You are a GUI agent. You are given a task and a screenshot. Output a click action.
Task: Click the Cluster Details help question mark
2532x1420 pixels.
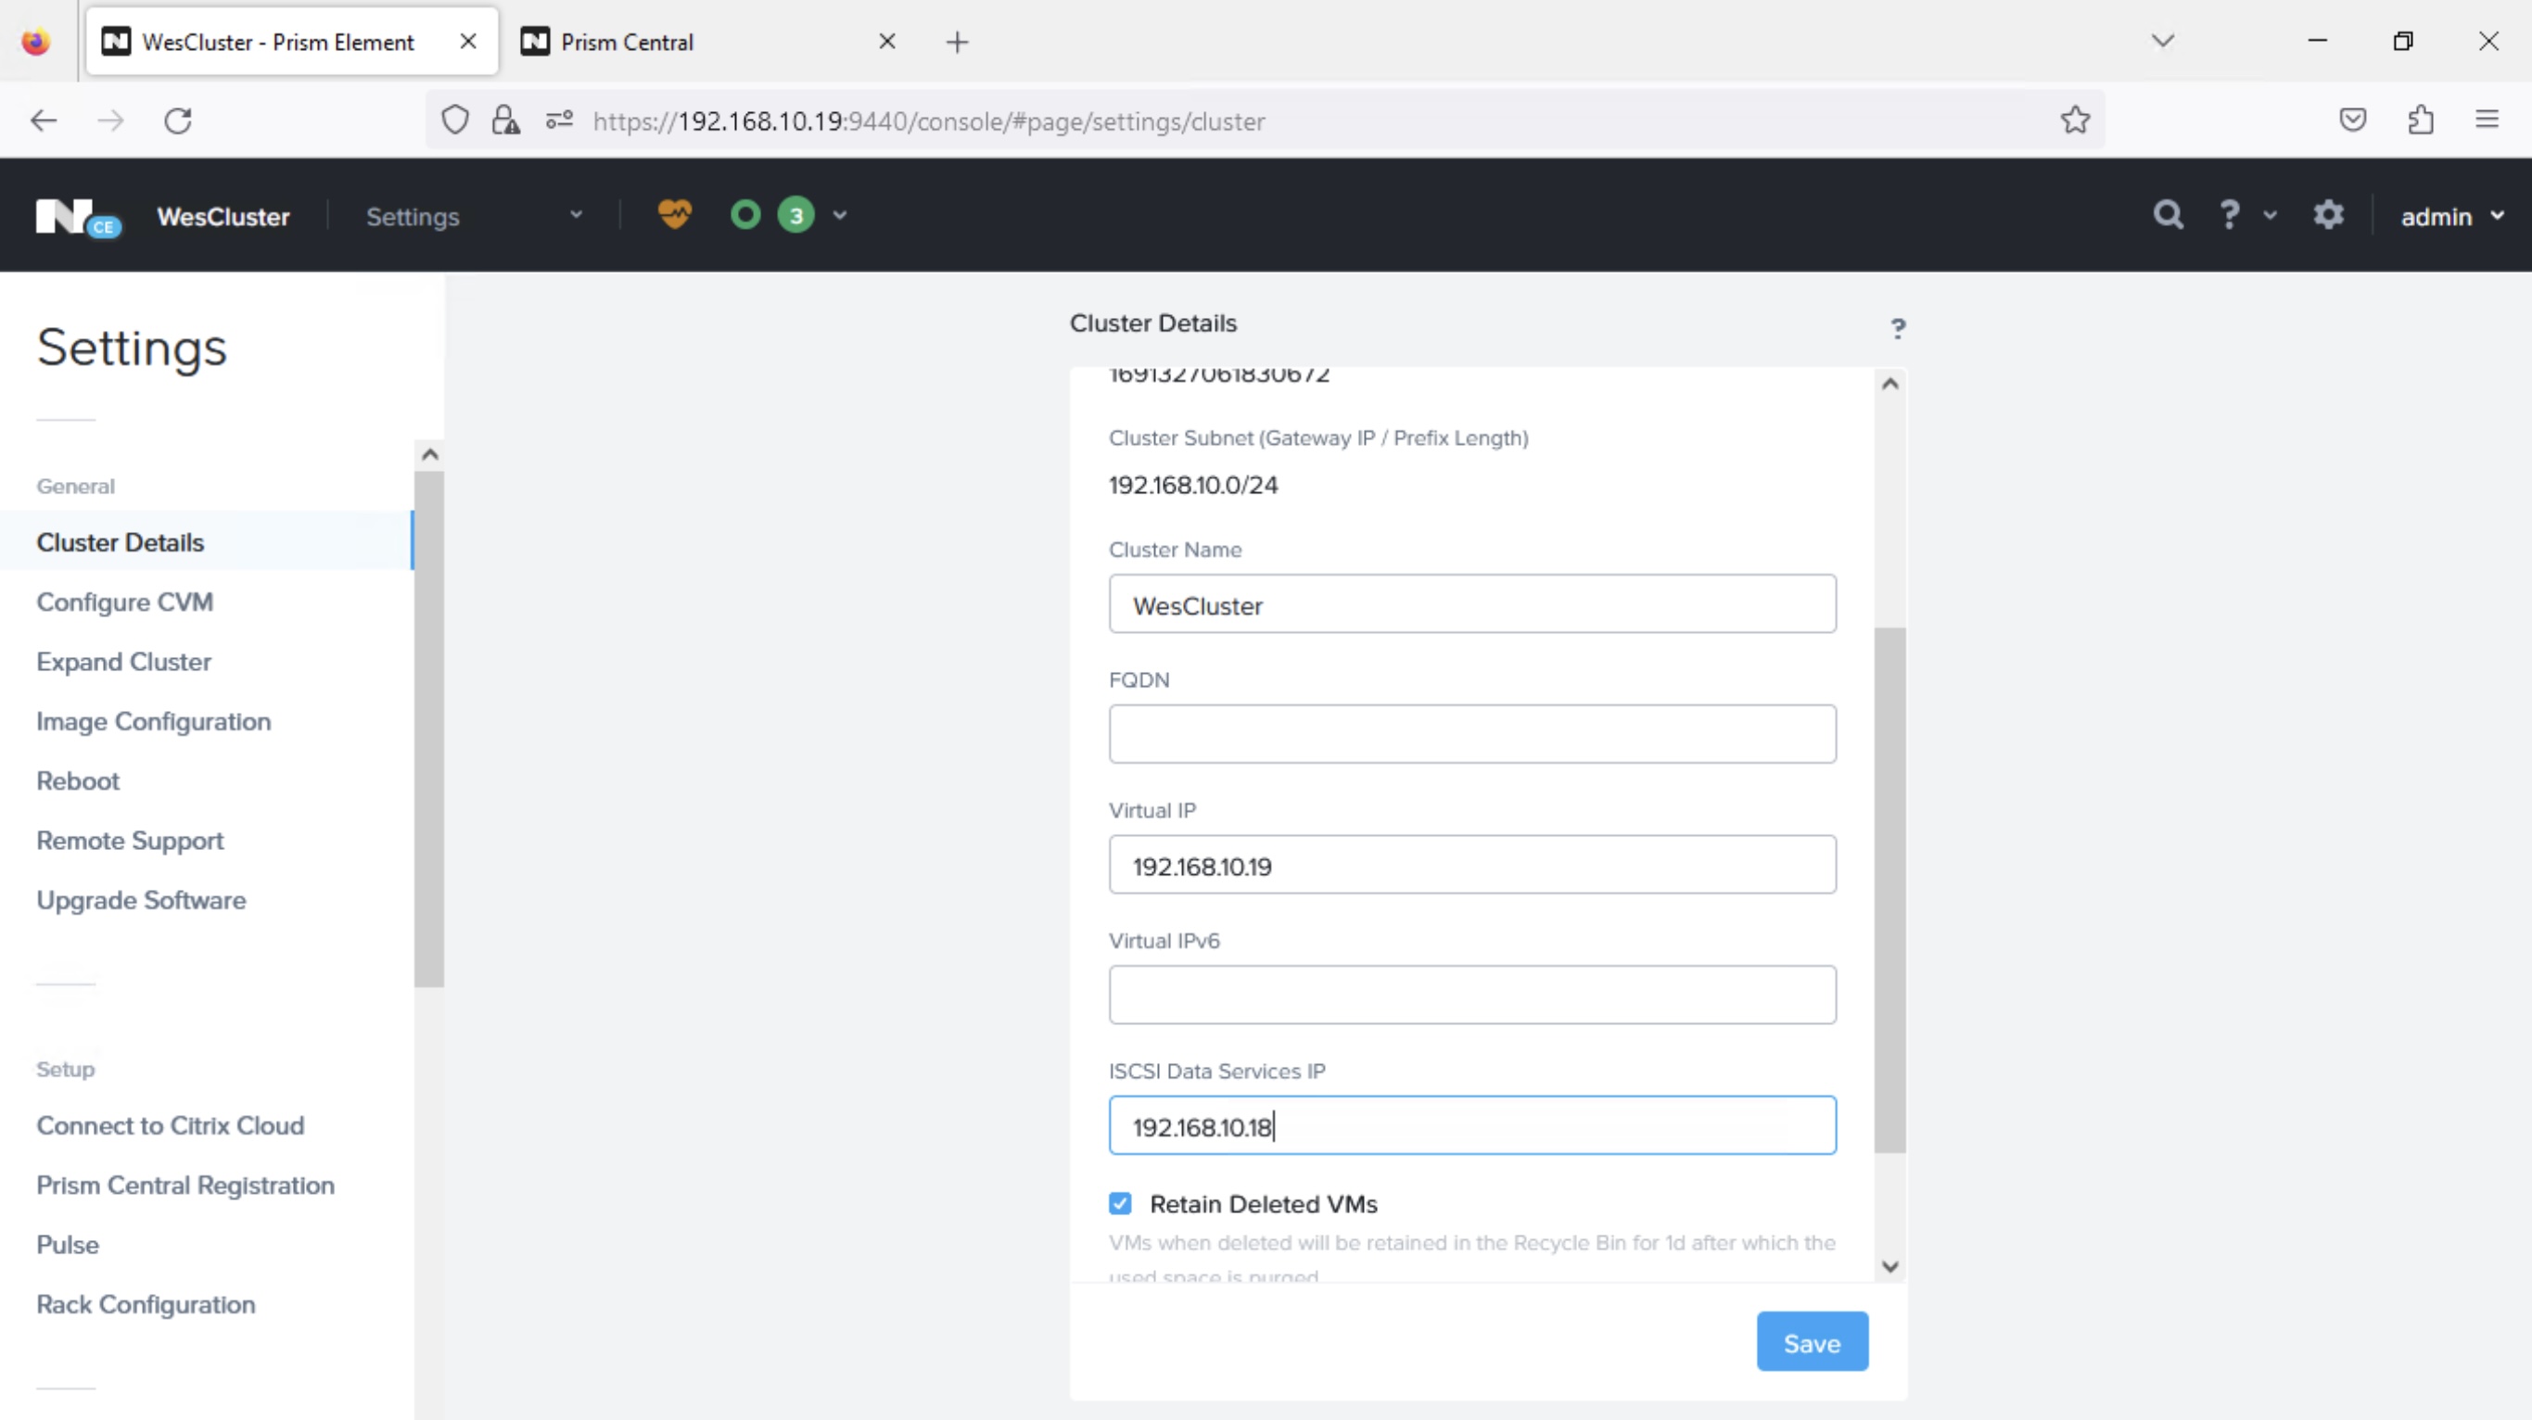(x=1898, y=328)
